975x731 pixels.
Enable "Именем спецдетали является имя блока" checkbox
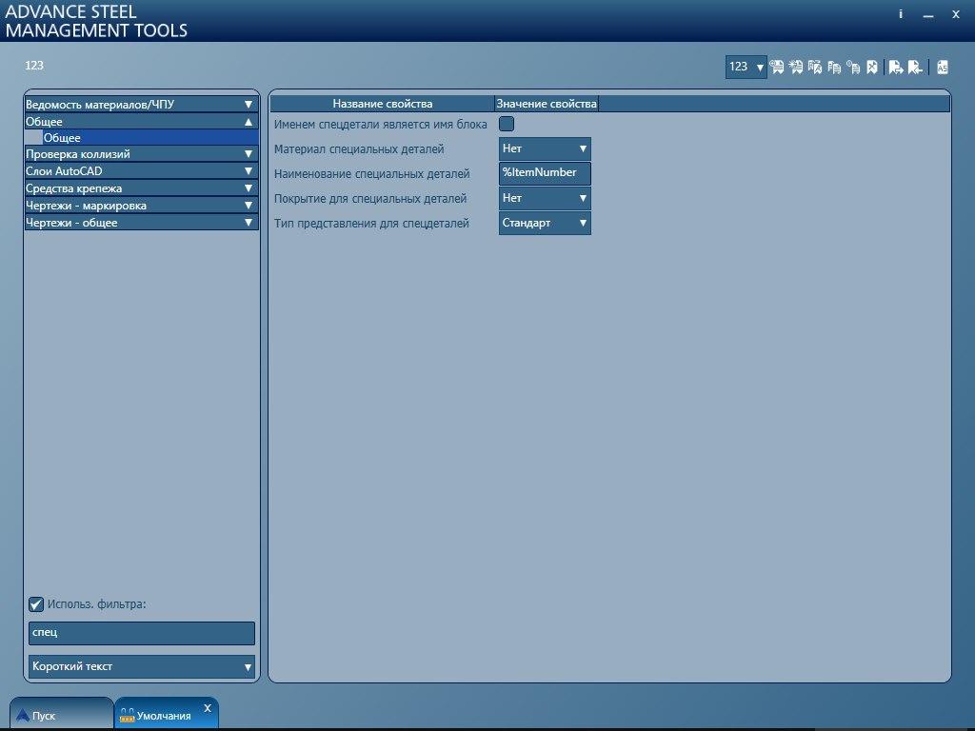pos(507,124)
